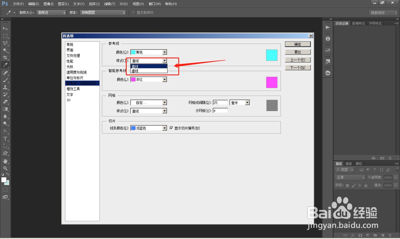Select the Custom Shape tool

pos(5,153)
